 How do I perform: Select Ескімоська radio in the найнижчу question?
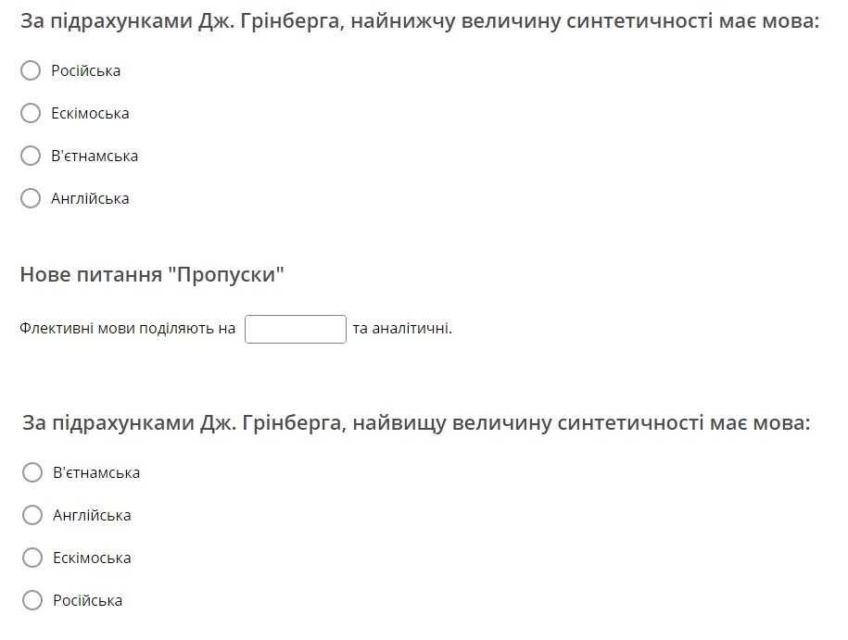[x=31, y=113]
